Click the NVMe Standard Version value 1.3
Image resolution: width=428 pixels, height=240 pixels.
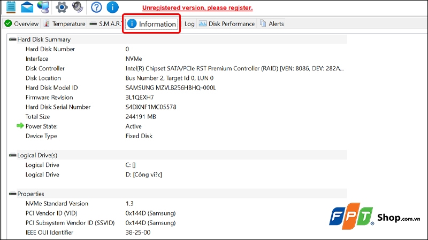129,204
